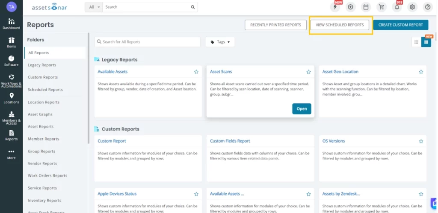Image resolution: width=438 pixels, height=213 pixels.
Task: Switch to list view layout
Action: click(416, 42)
